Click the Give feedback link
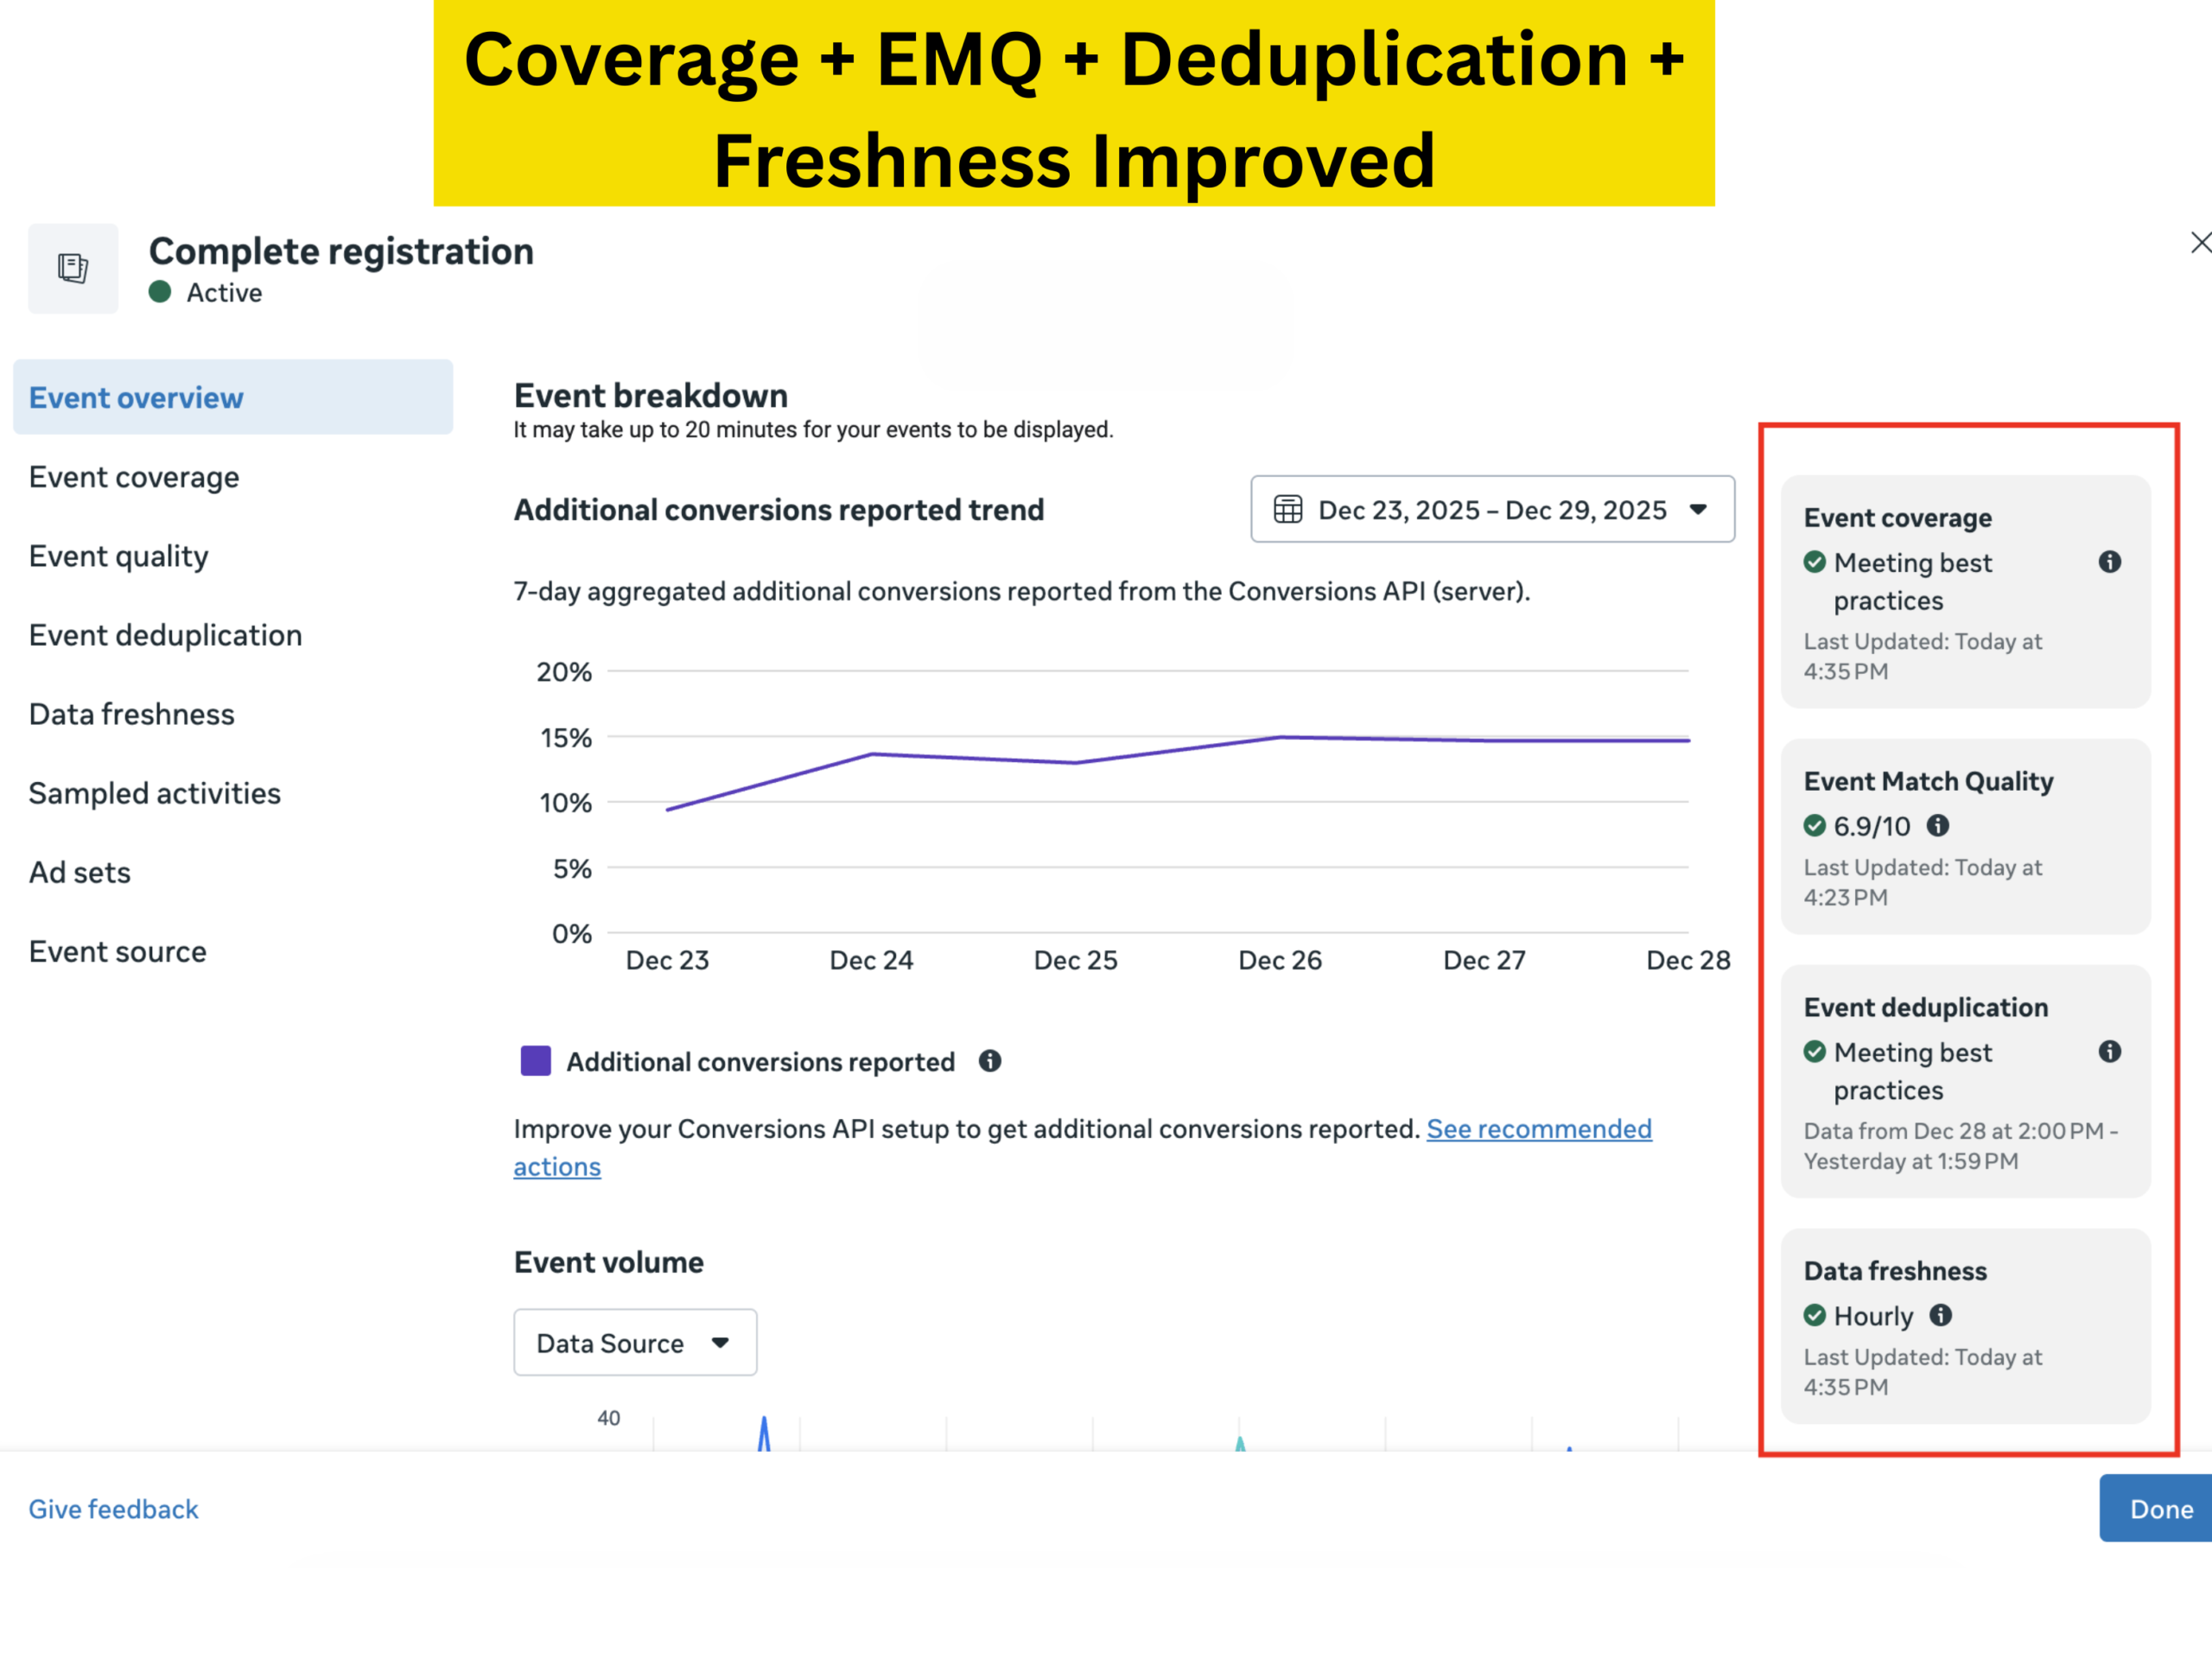The height and width of the screenshot is (1659, 2212). click(113, 1508)
